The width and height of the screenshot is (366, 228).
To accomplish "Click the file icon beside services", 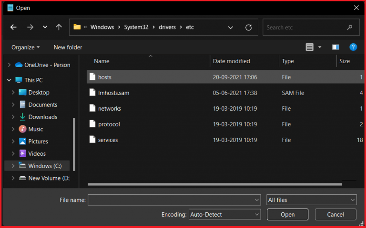I will click(x=92, y=140).
